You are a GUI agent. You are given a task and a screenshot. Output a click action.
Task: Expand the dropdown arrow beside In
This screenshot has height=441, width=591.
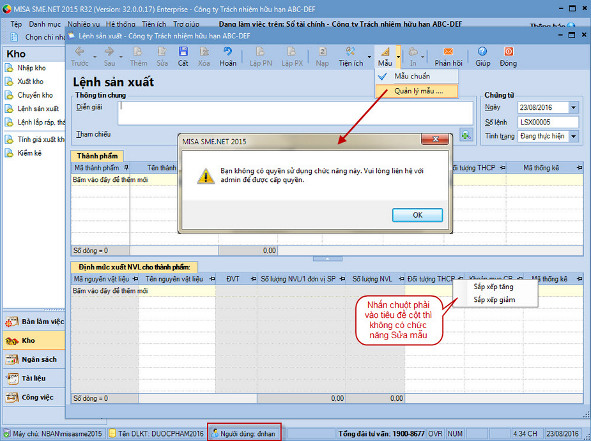click(x=423, y=57)
